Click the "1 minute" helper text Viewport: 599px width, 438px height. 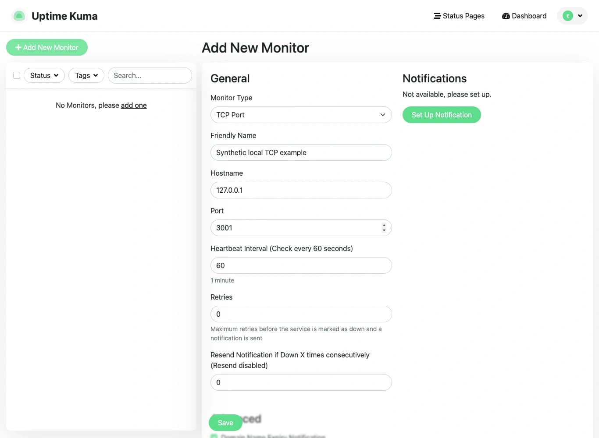[222, 280]
